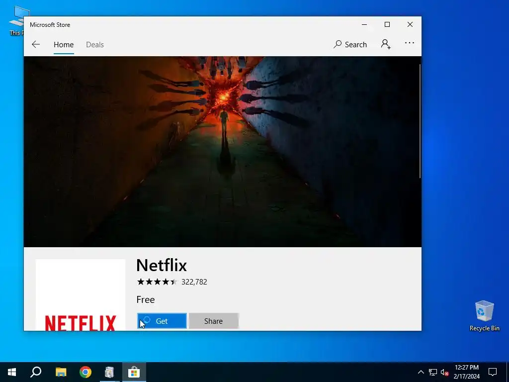Click the 322,782 ratings count

click(194, 282)
